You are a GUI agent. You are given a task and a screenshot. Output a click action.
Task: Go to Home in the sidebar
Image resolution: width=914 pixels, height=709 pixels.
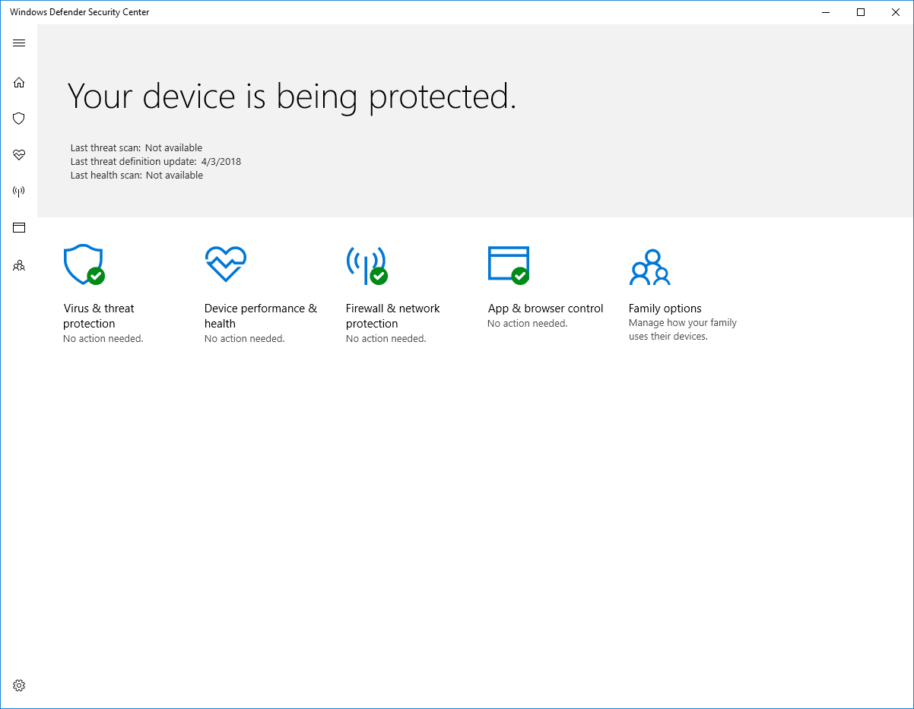pyautogui.click(x=19, y=82)
